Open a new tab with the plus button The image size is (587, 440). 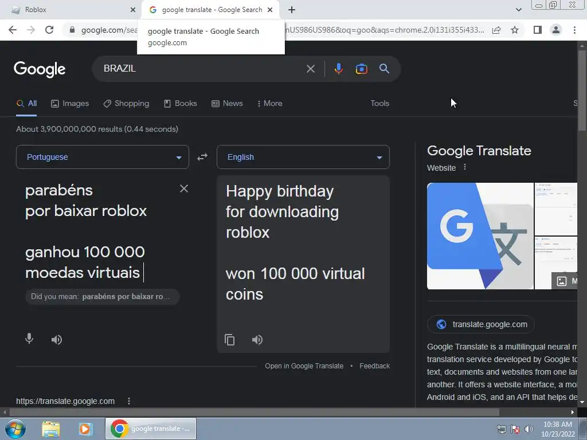pyautogui.click(x=292, y=10)
